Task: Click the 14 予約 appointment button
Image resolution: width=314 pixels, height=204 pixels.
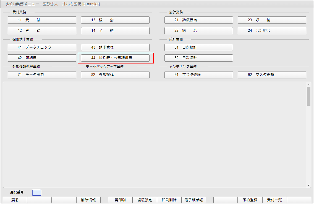Action: (115, 31)
